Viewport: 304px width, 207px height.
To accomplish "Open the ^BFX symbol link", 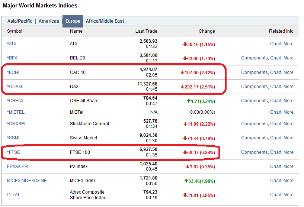I will pos(12,58).
